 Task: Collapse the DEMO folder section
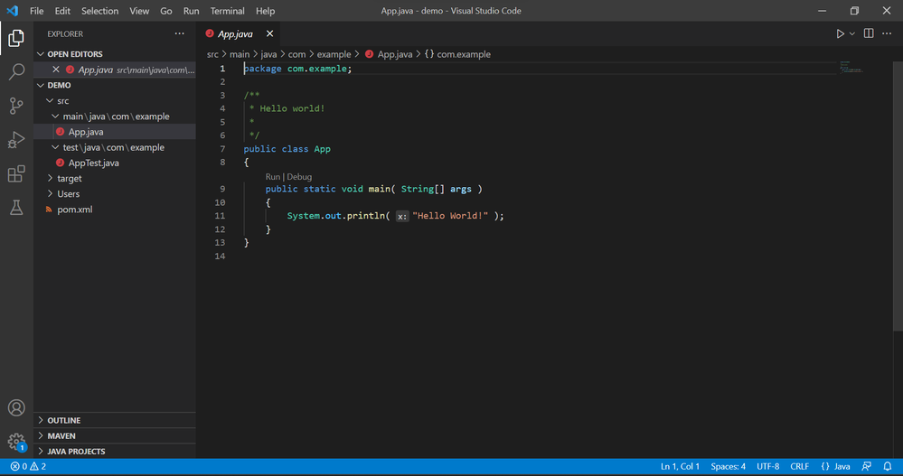coord(41,85)
